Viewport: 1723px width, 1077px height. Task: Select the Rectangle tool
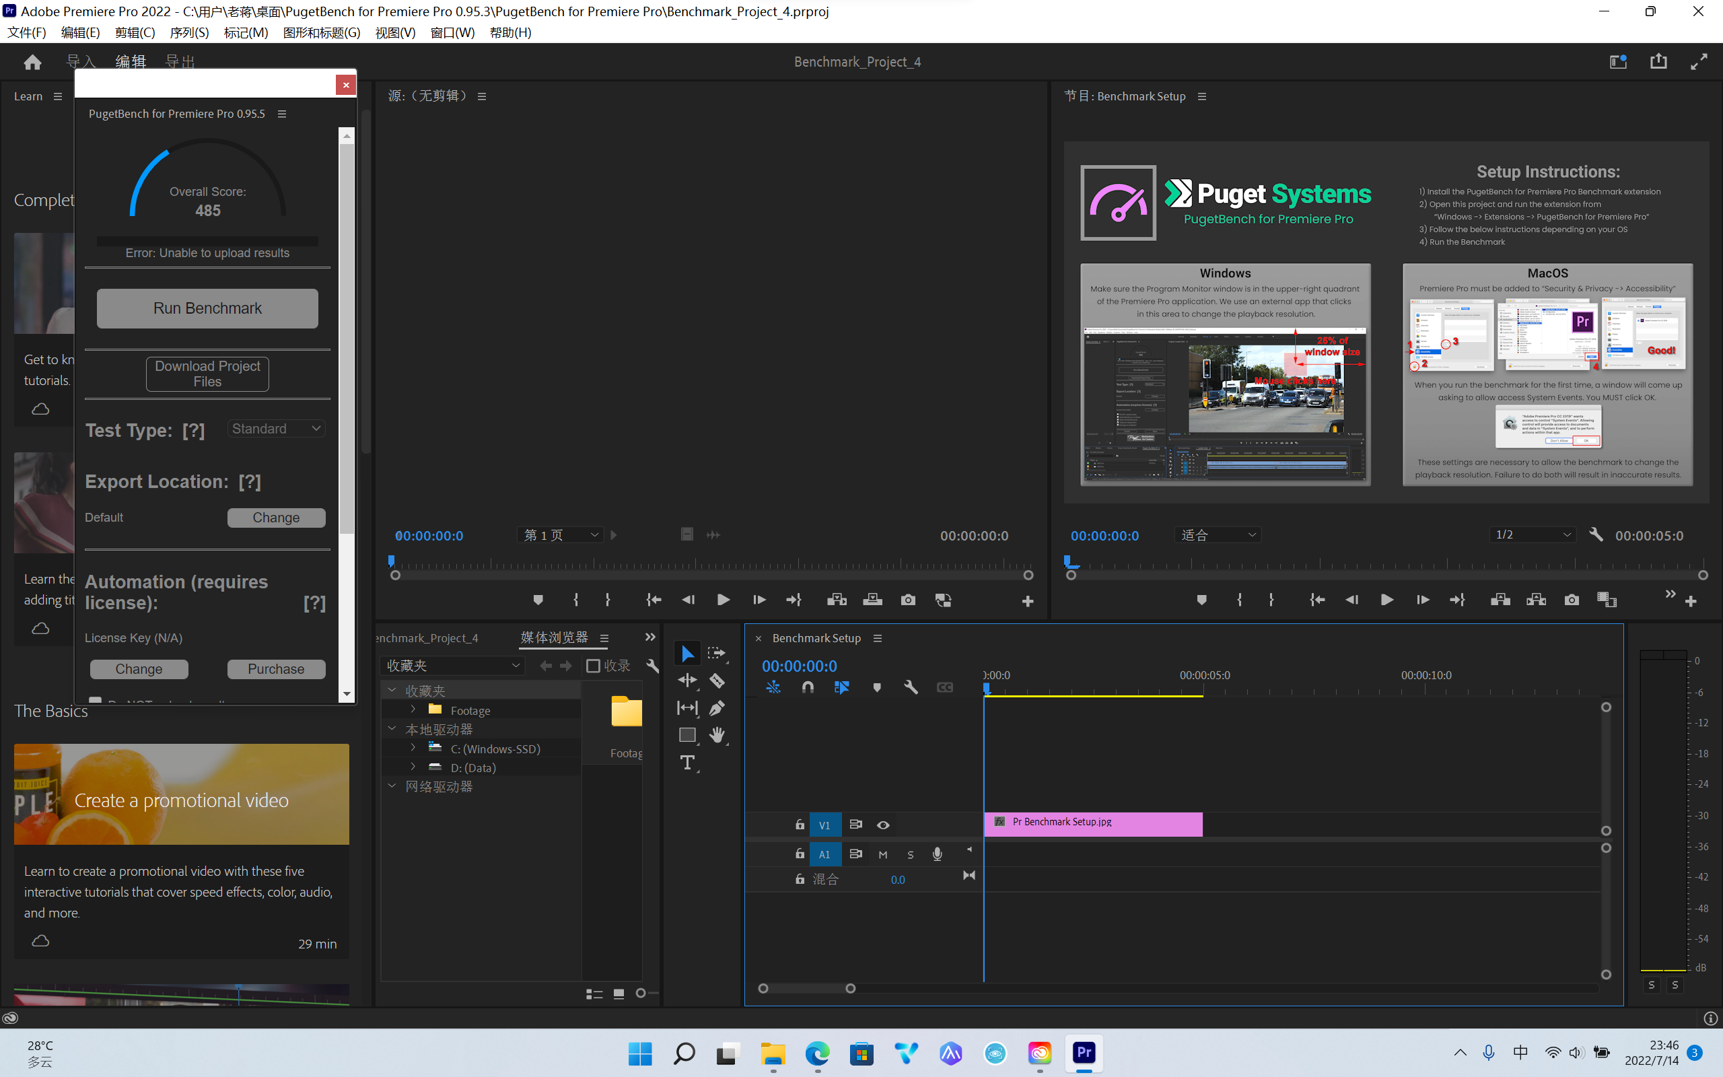point(687,735)
